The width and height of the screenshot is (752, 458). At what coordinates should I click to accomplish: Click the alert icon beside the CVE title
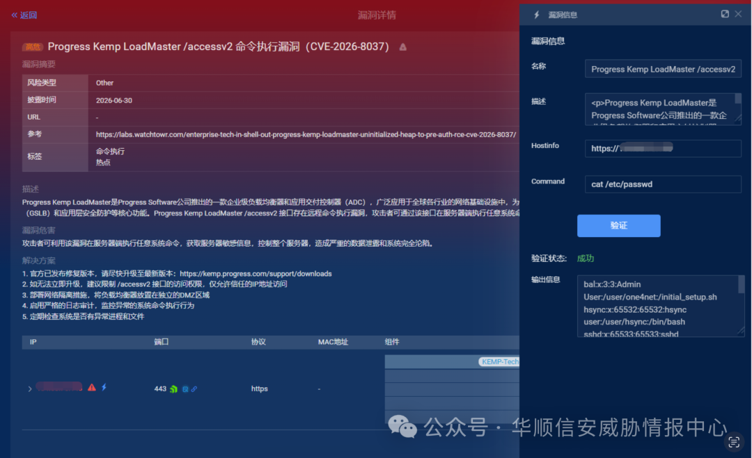coord(403,47)
